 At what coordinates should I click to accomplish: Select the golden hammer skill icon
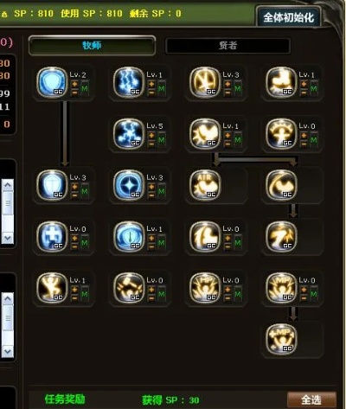tap(129, 288)
